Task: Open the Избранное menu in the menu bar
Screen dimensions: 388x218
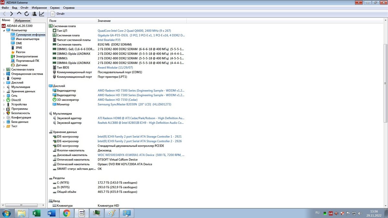Action: (x=39, y=7)
